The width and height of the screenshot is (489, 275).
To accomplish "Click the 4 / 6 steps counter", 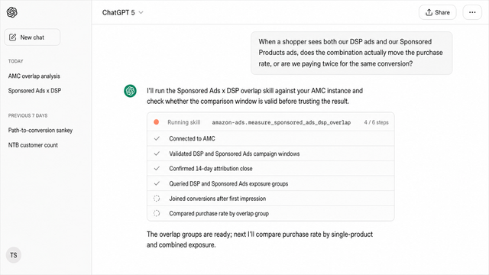I will click(376, 122).
